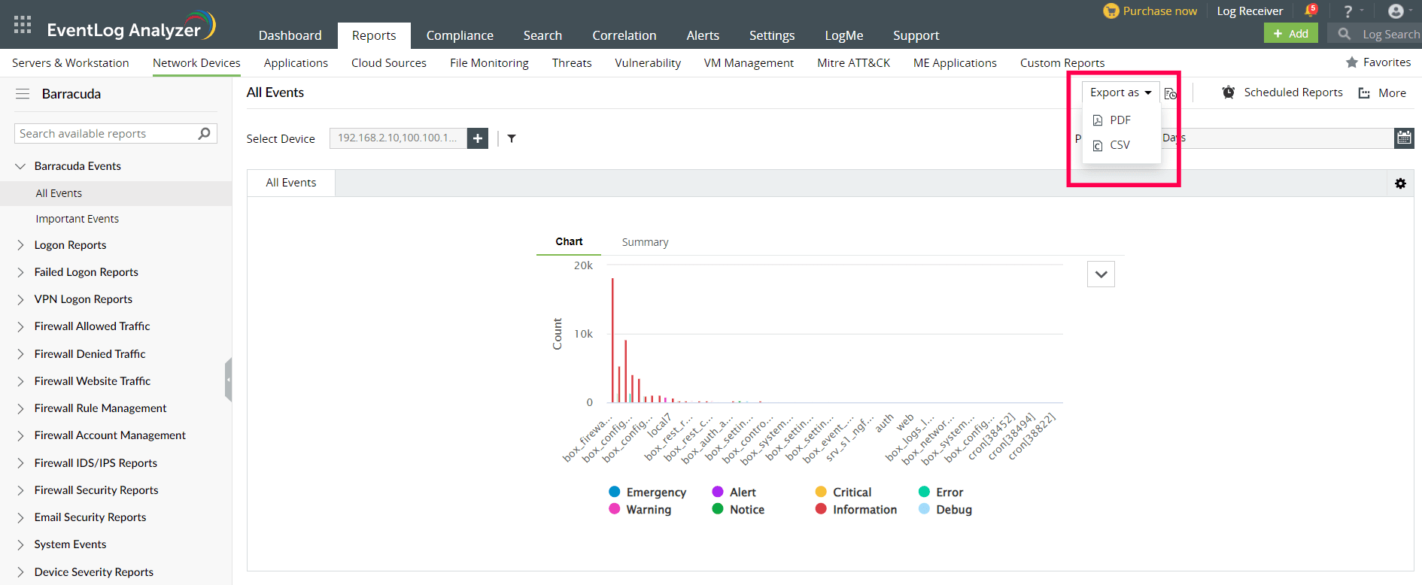The image size is (1422, 585).
Task: Toggle the Warning legend series
Action: pos(641,509)
